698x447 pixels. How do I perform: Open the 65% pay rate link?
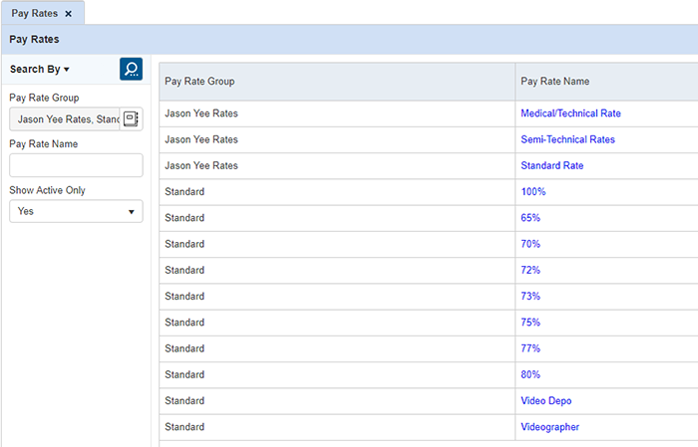pyautogui.click(x=530, y=217)
